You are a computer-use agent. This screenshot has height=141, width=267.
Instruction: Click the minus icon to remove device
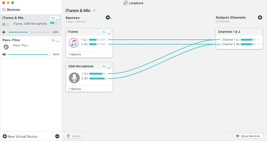(x=57, y=136)
